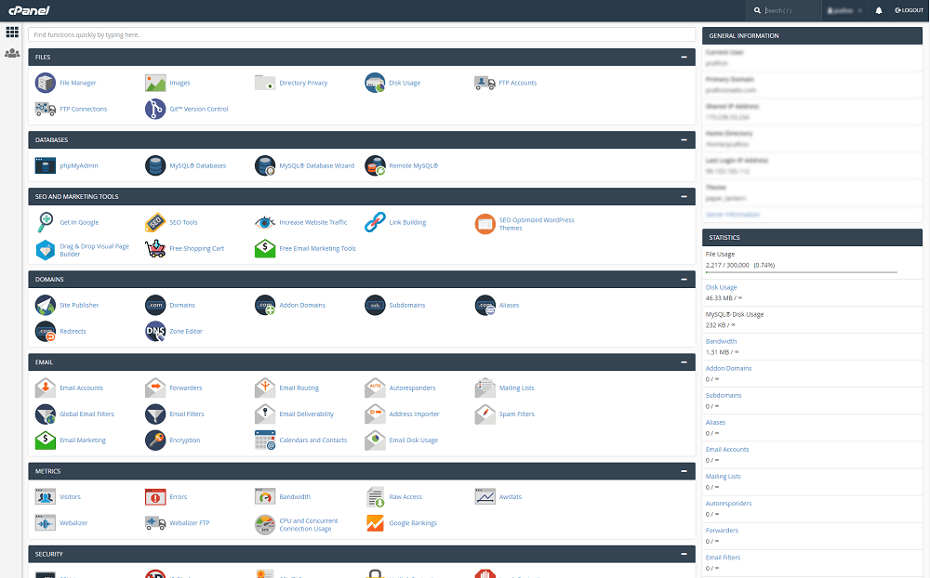This screenshot has width=930, height=578.
Task: Open the MySQL Database Wizard link
Action: (x=317, y=166)
